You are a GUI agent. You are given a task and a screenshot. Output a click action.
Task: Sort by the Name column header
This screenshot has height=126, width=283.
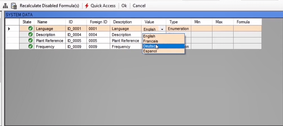42,22
